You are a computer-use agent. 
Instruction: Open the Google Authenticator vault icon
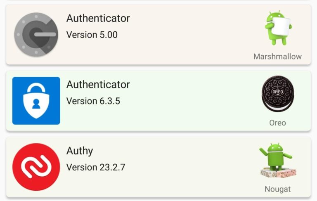[36, 34]
